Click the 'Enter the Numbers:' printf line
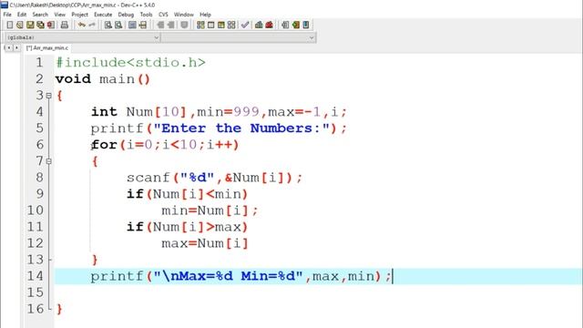 coord(219,128)
